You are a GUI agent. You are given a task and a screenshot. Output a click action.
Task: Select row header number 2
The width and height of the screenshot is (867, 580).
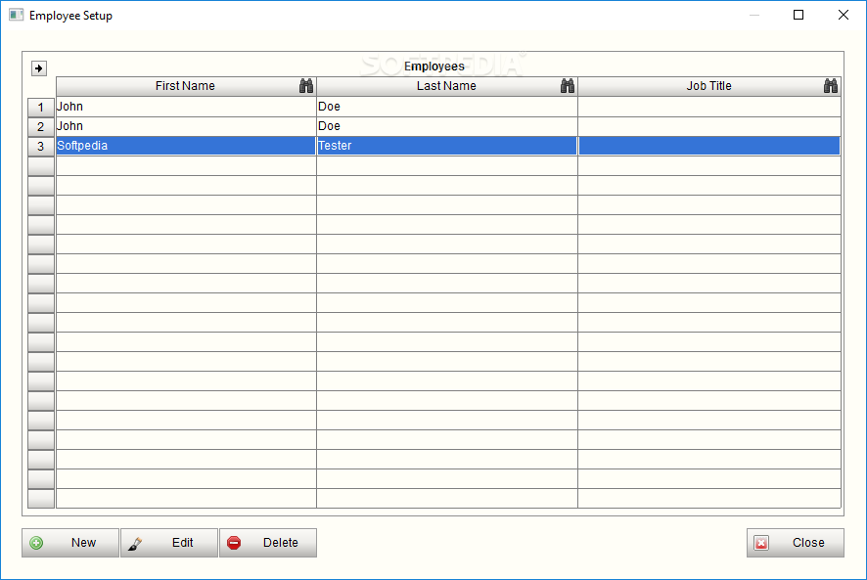pyautogui.click(x=41, y=126)
